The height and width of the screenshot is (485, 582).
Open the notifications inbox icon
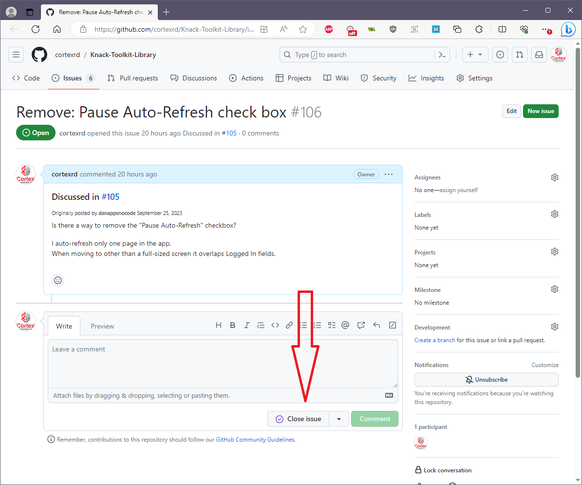tap(539, 55)
